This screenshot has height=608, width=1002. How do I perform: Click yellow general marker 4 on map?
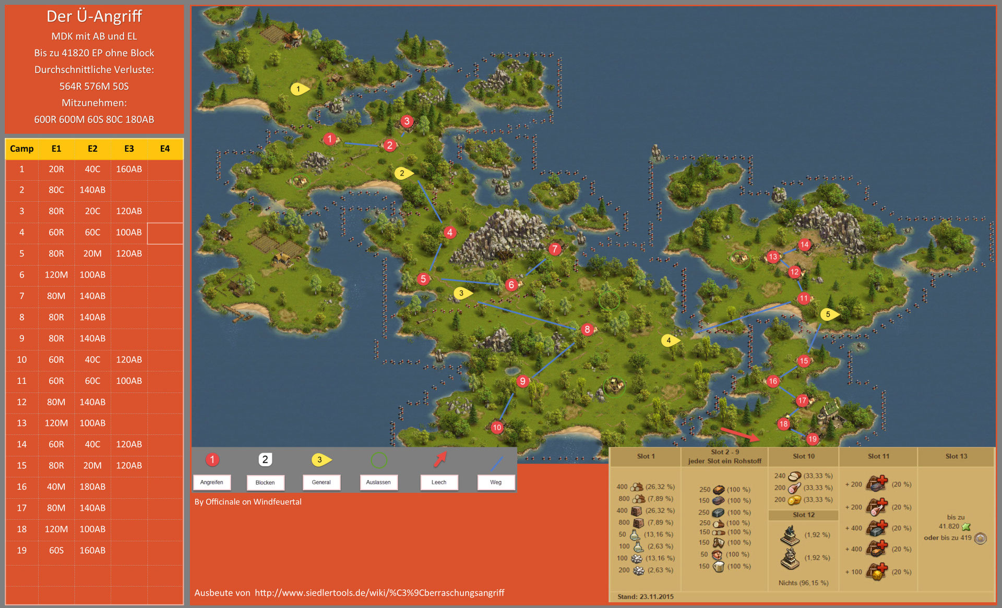(x=669, y=341)
